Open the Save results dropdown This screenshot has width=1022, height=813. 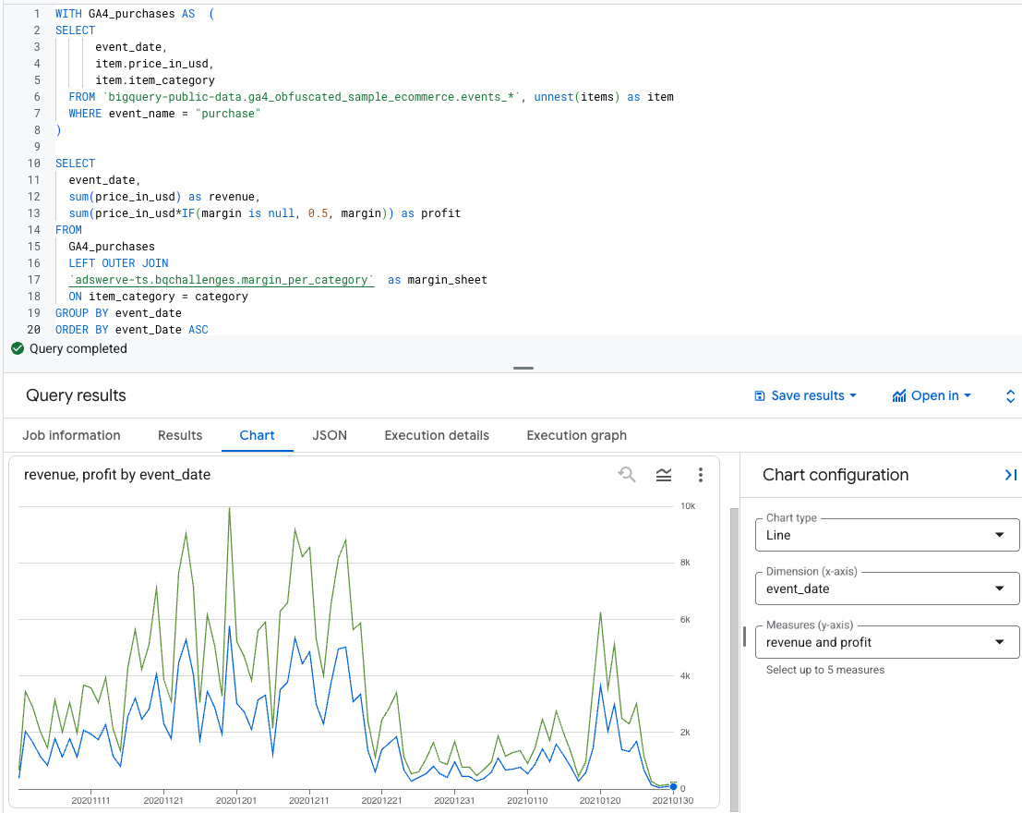pyautogui.click(x=806, y=396)
